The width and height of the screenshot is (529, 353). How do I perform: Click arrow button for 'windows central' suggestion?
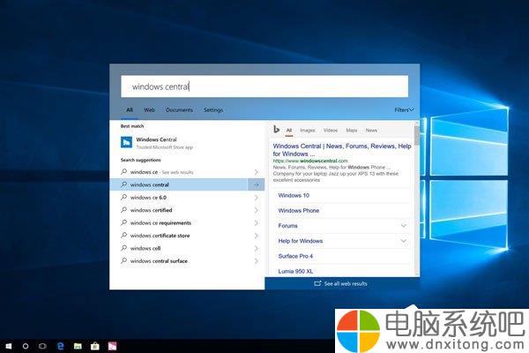pyautogui.click(x=256, y=184)
